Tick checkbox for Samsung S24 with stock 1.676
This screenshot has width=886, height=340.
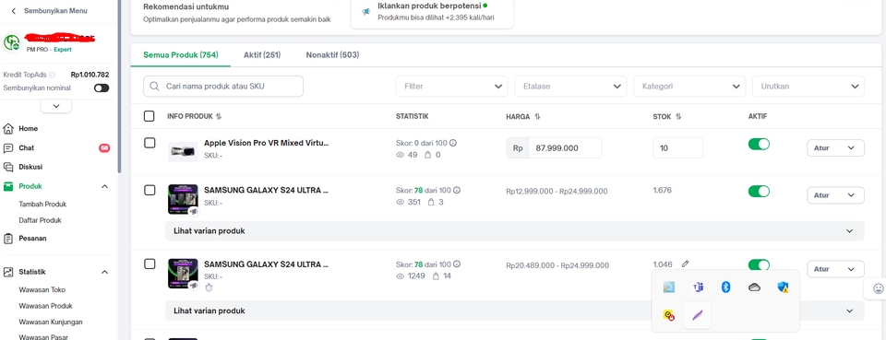click(150, 190)
